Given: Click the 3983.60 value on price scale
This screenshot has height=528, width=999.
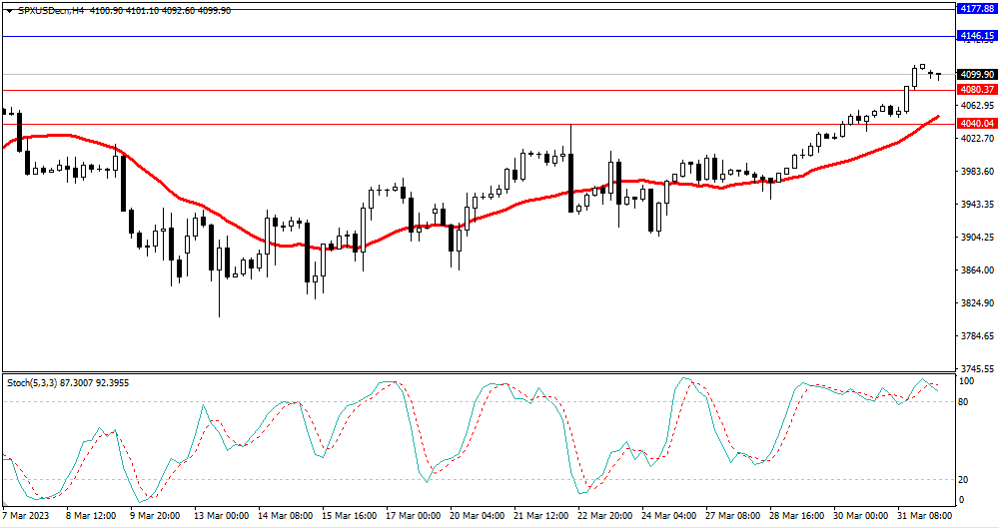Looking at the screenshot, I should (x=977, y=172).
